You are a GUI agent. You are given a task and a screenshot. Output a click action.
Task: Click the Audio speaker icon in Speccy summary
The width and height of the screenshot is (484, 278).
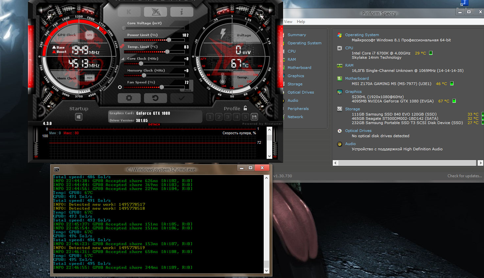pyautogui.click(x=340, y=144)
